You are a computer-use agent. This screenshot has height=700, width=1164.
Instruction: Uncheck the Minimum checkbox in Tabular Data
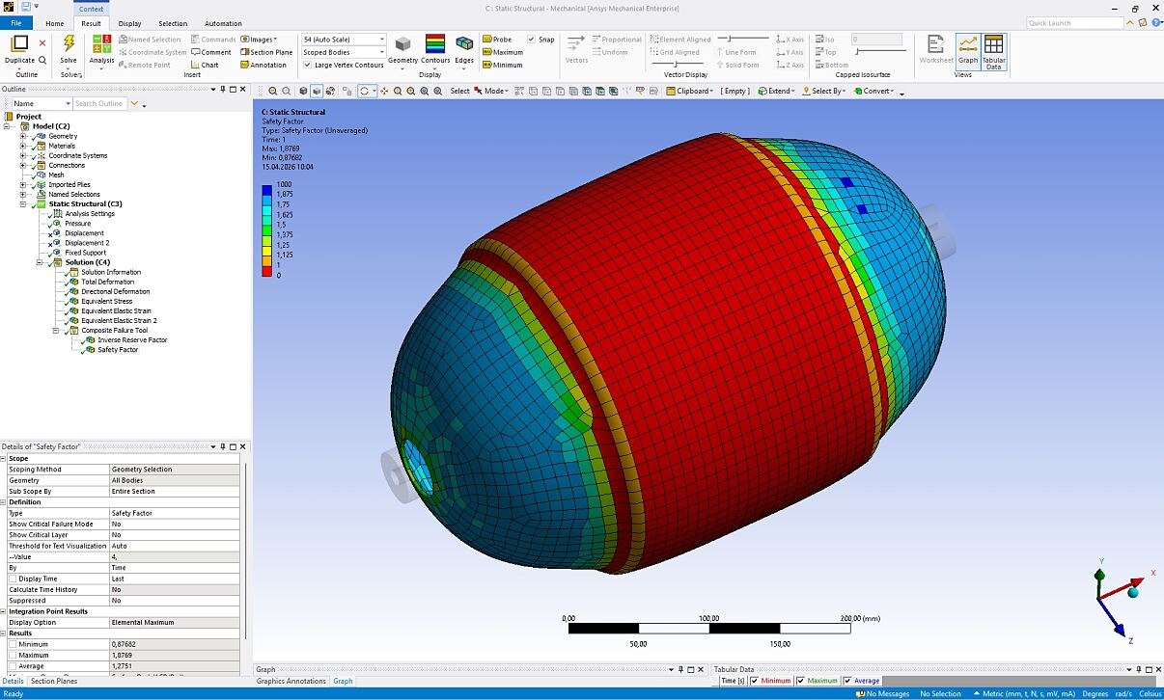coord(755,681)
